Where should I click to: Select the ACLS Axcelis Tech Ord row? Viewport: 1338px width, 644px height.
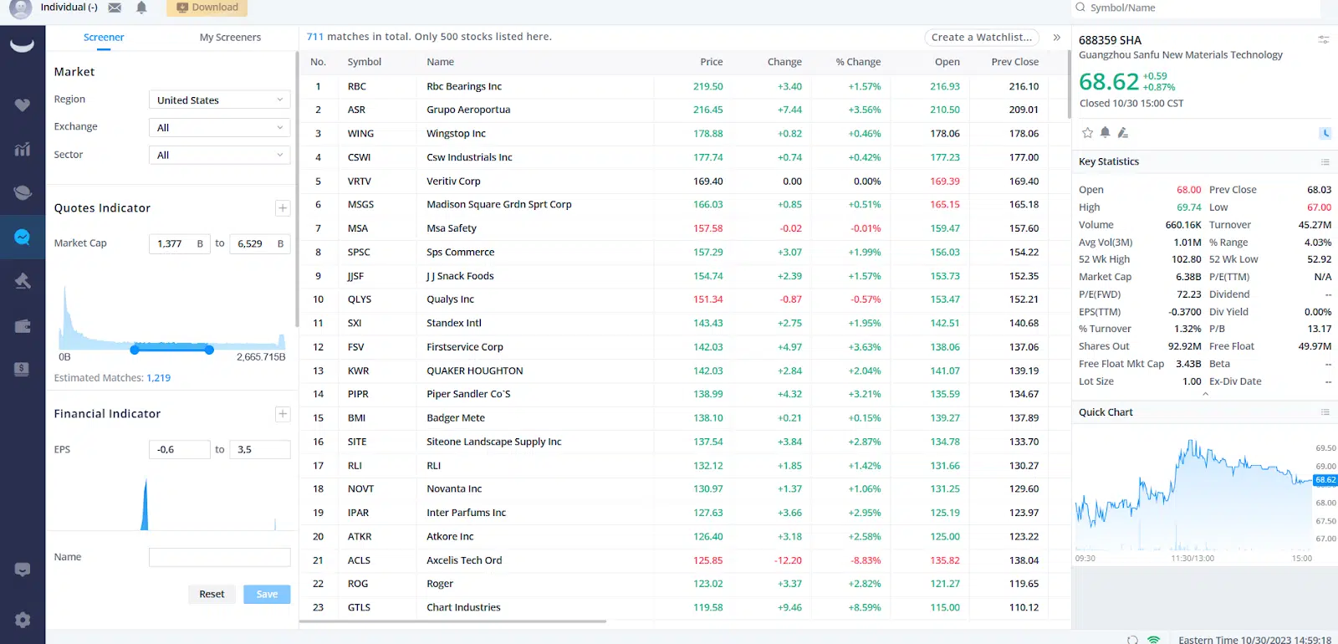[683, 561]
